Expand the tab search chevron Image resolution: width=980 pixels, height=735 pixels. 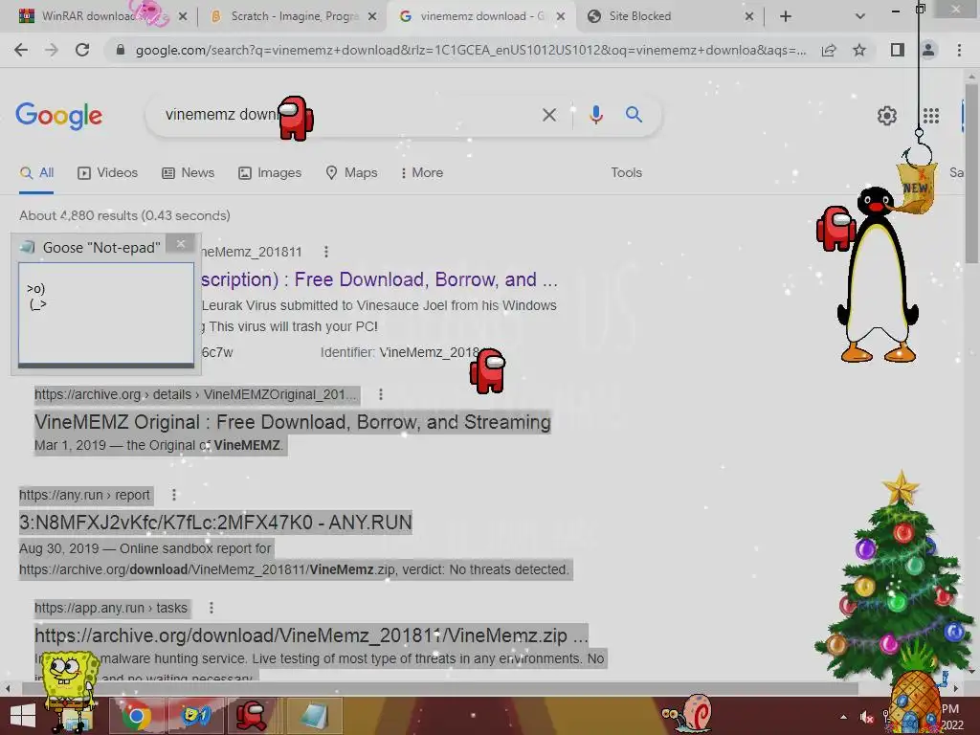coord(860,16)
